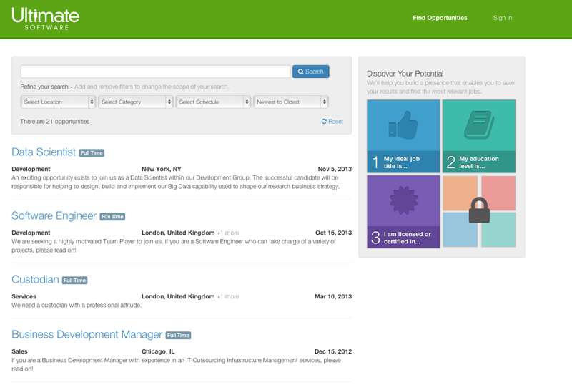Screen dimensions: 572x390
Task: Click the Ultimate Software logo
Action: [46, 19]
